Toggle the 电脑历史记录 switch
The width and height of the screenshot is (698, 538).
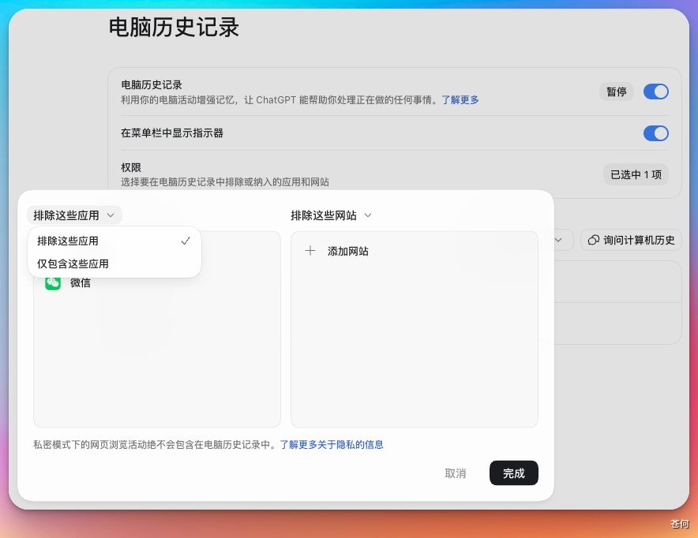click(655, 92)
